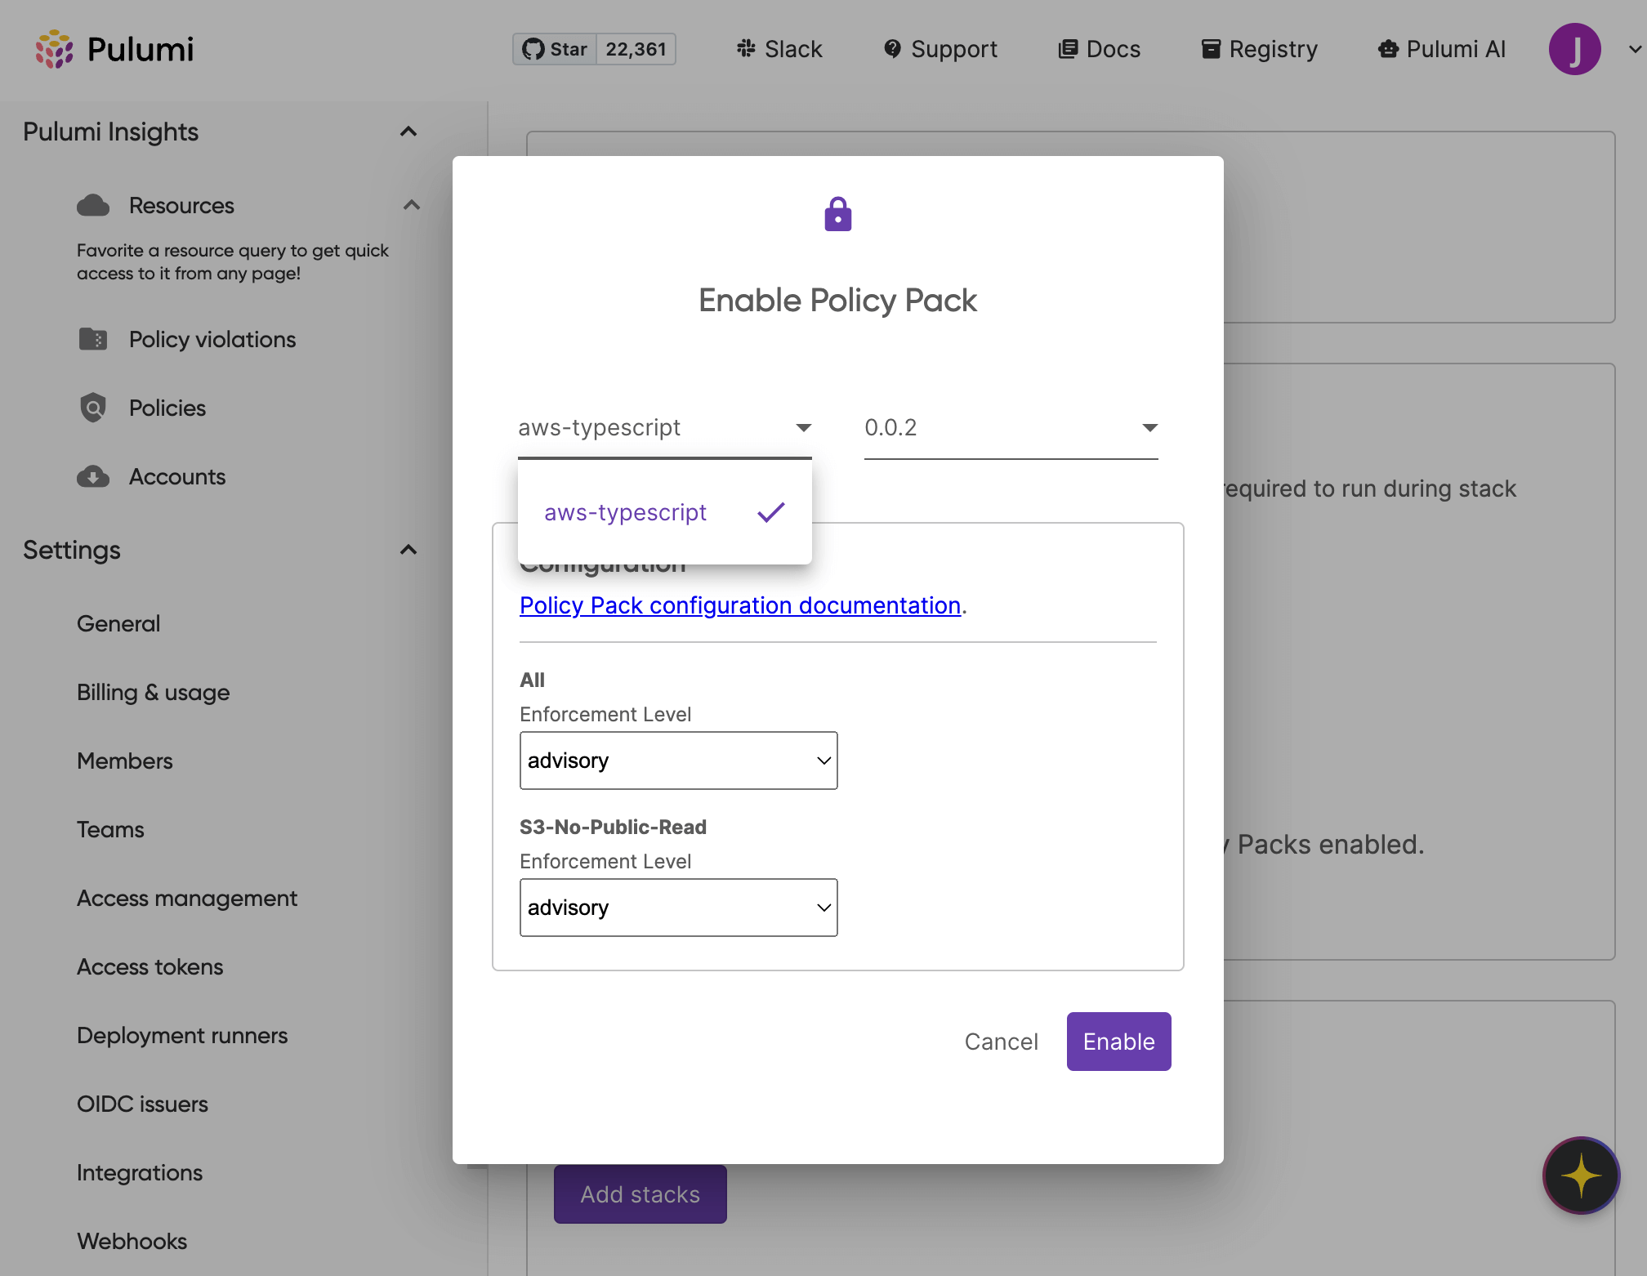Click the Accounts icon in the sidebar
The height and width of the screenshot is (1276, 1647).
point(93,476)
